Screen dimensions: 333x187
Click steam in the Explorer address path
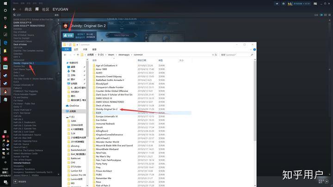tap(111, 54)
